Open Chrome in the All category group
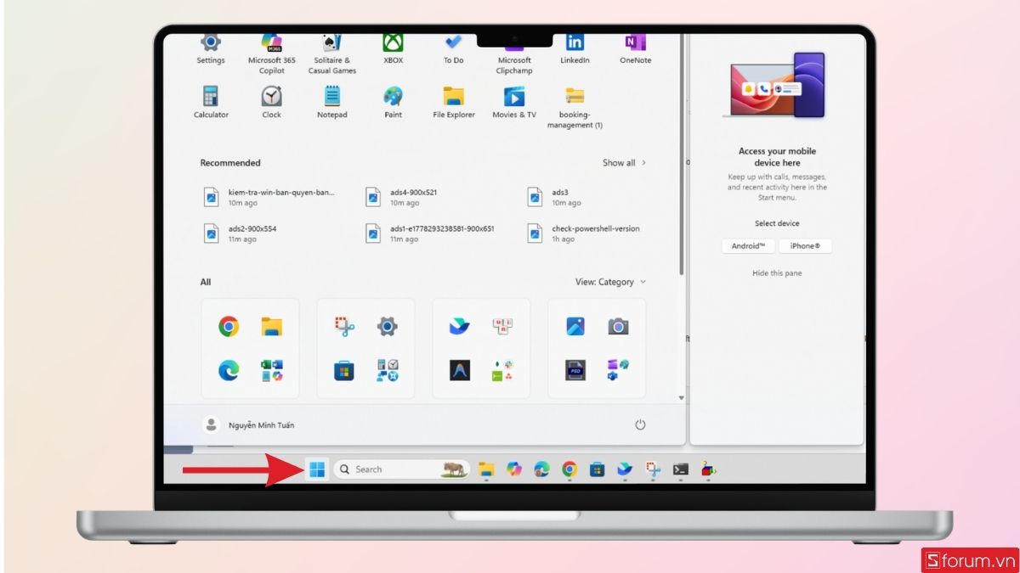This screenshot has height=573, width=1020. coord(229,326)
